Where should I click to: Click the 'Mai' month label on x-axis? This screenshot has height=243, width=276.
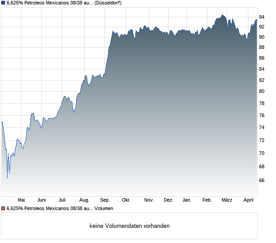(x=21, y=200)
